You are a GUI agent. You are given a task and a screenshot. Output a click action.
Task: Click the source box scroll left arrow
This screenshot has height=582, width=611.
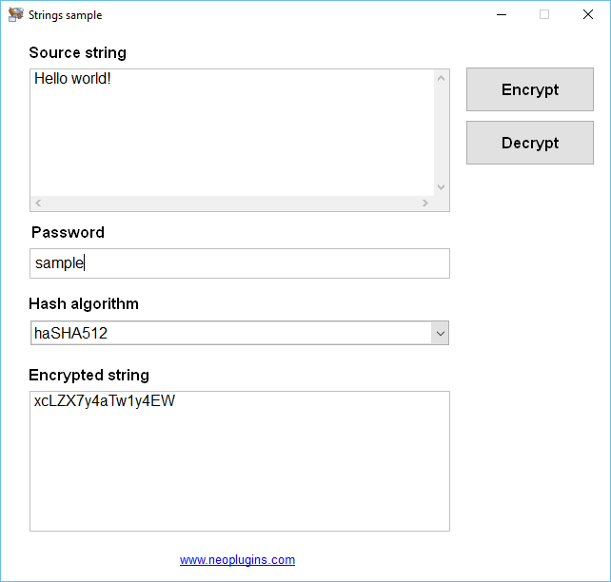[x=38, y=203]
